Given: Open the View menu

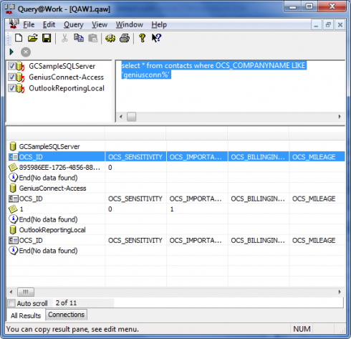Looking at the screenshot, I should pyautogui.click(x=100, y=24).
